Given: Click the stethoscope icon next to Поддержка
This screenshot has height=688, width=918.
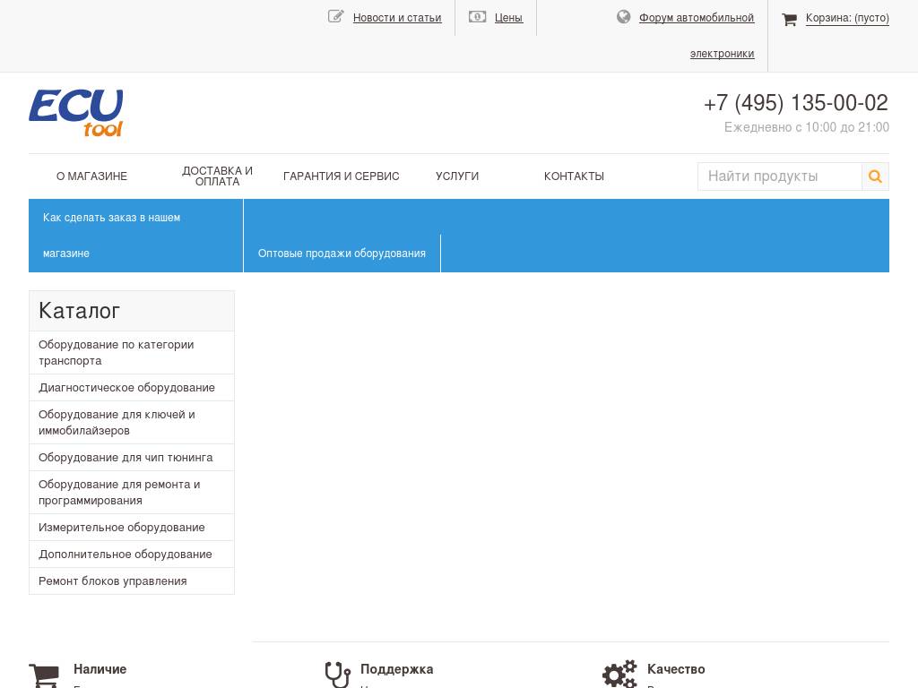Looking at the screenshot, I should tap(337, 674).
